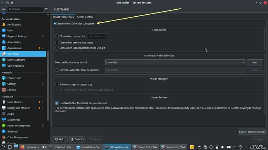The width and height of the screenshot is (268, 150).
Task: Click the fr keyboard layout indicator
Action: [x=235, y=147]
